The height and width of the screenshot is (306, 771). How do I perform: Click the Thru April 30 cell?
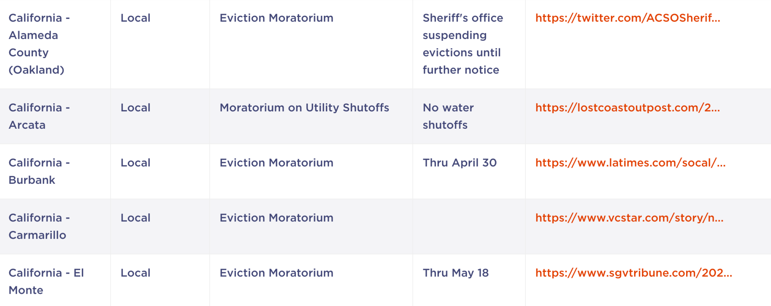(x=469, y=171)
